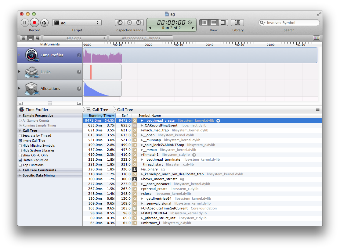Screen dimensions: 340x250
Task: Click the Time Profiler purple graph
Action: pyautogui.click(x=103, y=56)
